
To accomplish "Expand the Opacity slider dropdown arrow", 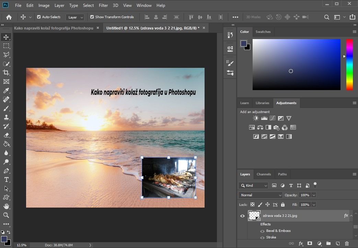I will [314, 195].
